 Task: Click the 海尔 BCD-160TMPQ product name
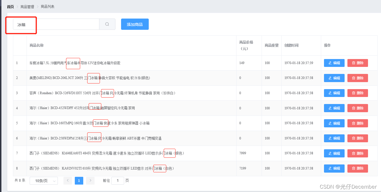pos(90,123)
